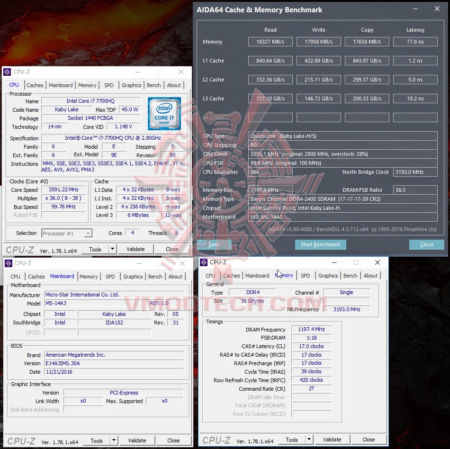Click the Intel Core i7 logo badge

click(x=164, y=114)
